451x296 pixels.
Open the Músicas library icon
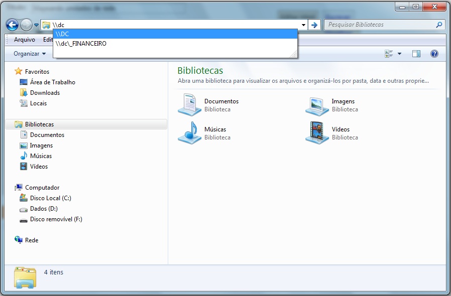(190, 132)
